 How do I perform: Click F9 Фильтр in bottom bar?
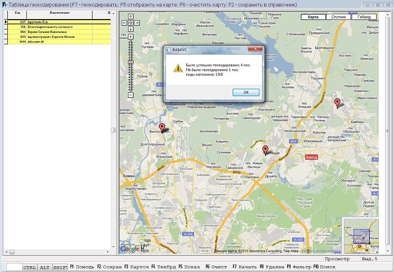[299, 267]
